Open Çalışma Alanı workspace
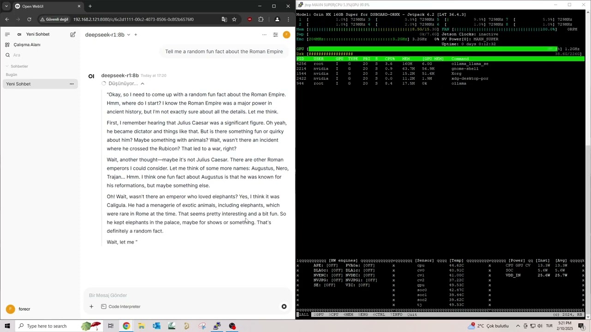The height and width of the screenshot is (332, 591). (x=27, y=45)
